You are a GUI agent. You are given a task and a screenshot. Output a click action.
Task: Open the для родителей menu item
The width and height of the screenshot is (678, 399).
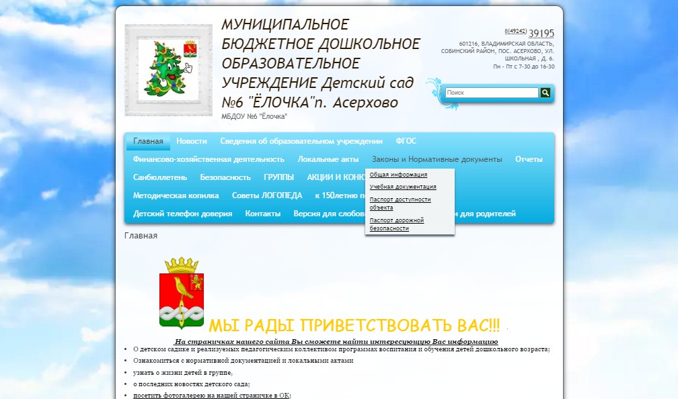486,214
